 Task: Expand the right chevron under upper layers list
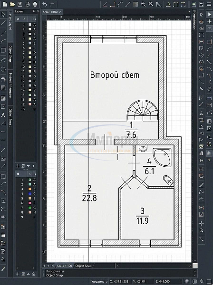click(33, 166)
